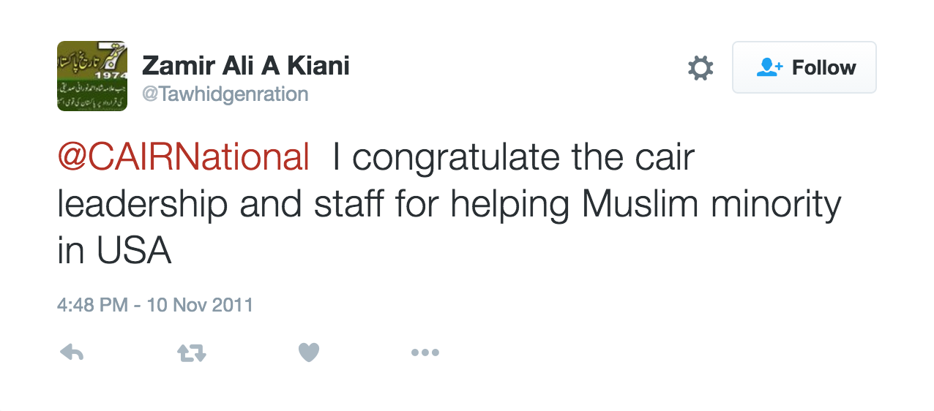Retweet this post via retweet icon

point(192,353)
